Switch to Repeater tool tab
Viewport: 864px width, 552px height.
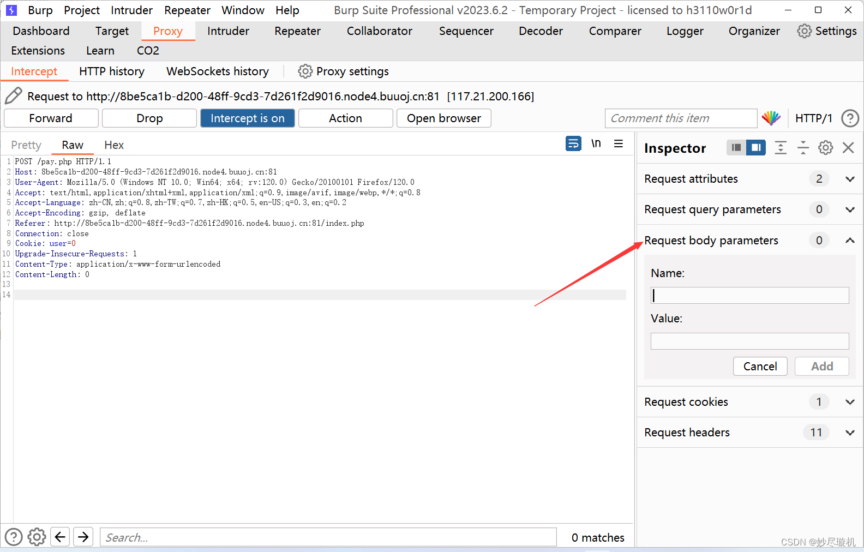pyautogui.click(x=297, y=31)
